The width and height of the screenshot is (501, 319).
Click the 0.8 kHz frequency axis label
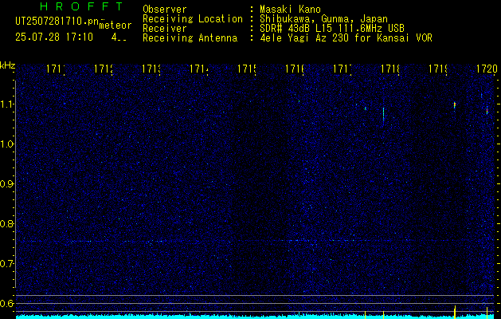tap(6, 223)
